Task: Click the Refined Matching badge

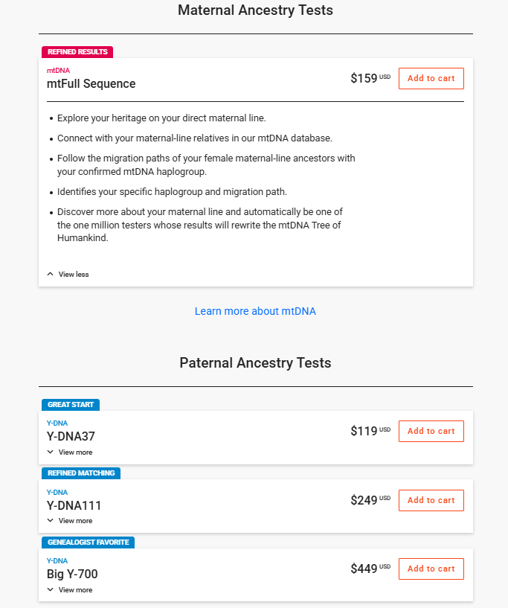Action: [x=81, y=473]
